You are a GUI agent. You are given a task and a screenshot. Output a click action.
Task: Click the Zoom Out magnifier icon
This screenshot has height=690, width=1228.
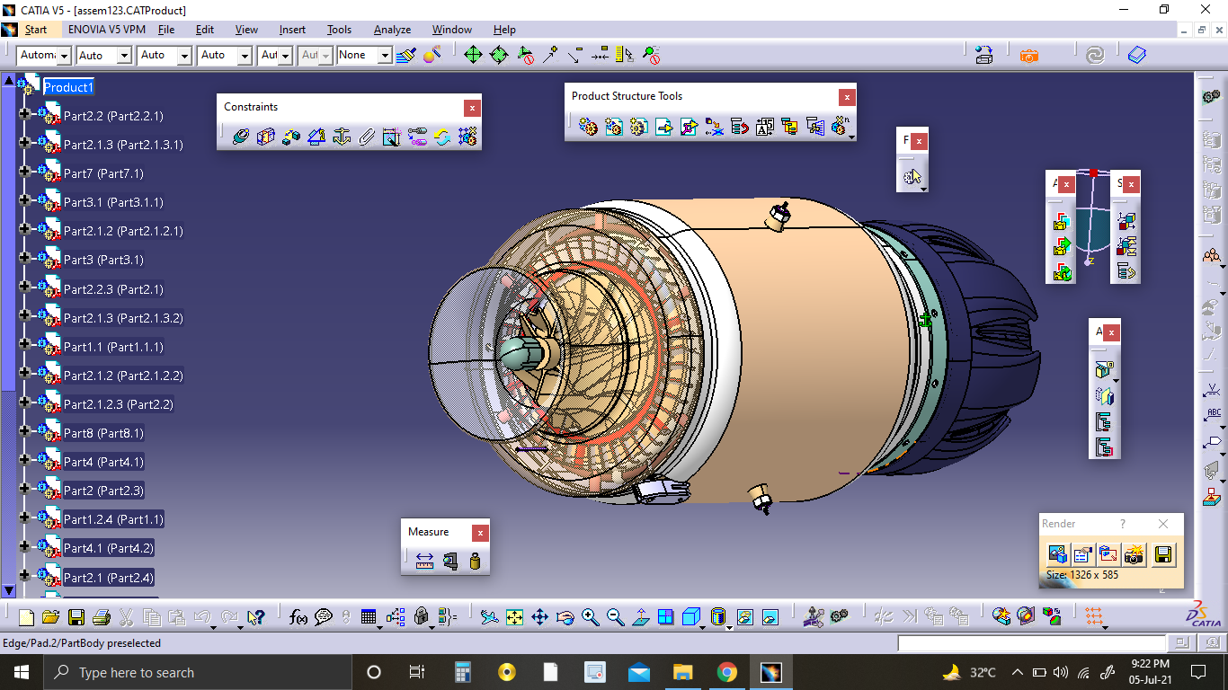point(615,617)
